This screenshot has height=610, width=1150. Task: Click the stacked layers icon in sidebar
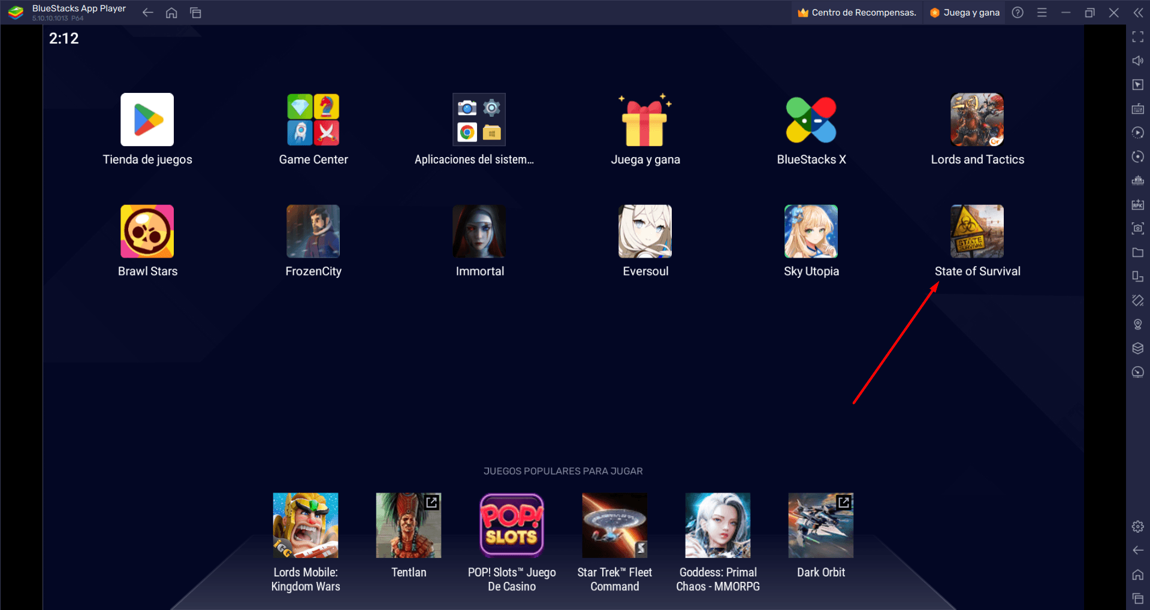tap(1138, 348)
